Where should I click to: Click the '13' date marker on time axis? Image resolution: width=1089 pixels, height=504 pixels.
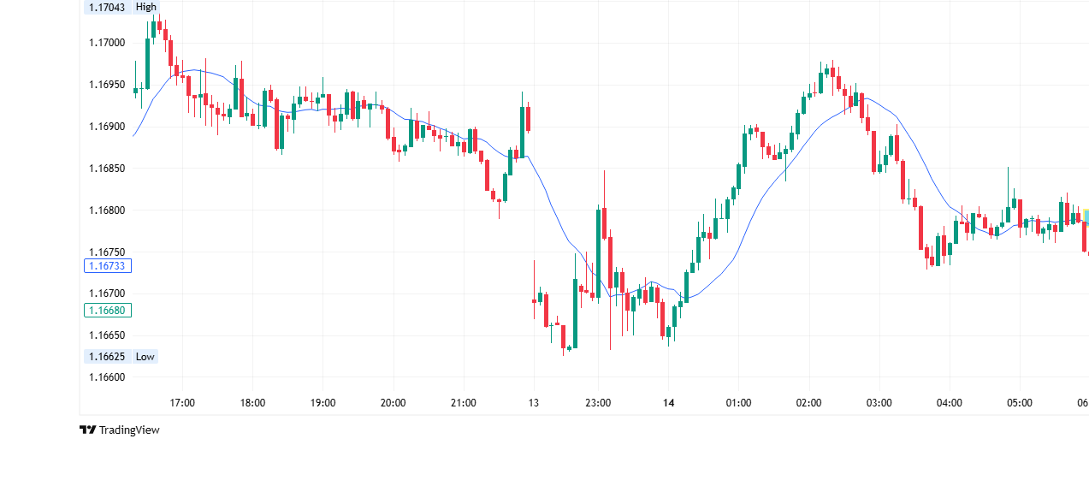coord(533,403)
